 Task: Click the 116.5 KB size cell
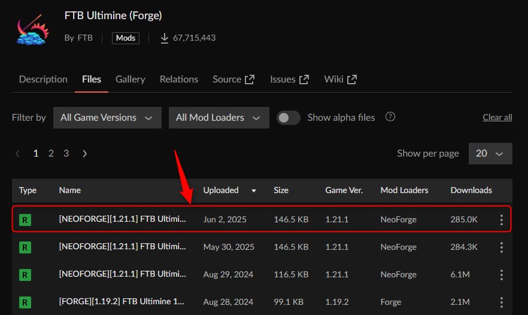click(291, 275)
